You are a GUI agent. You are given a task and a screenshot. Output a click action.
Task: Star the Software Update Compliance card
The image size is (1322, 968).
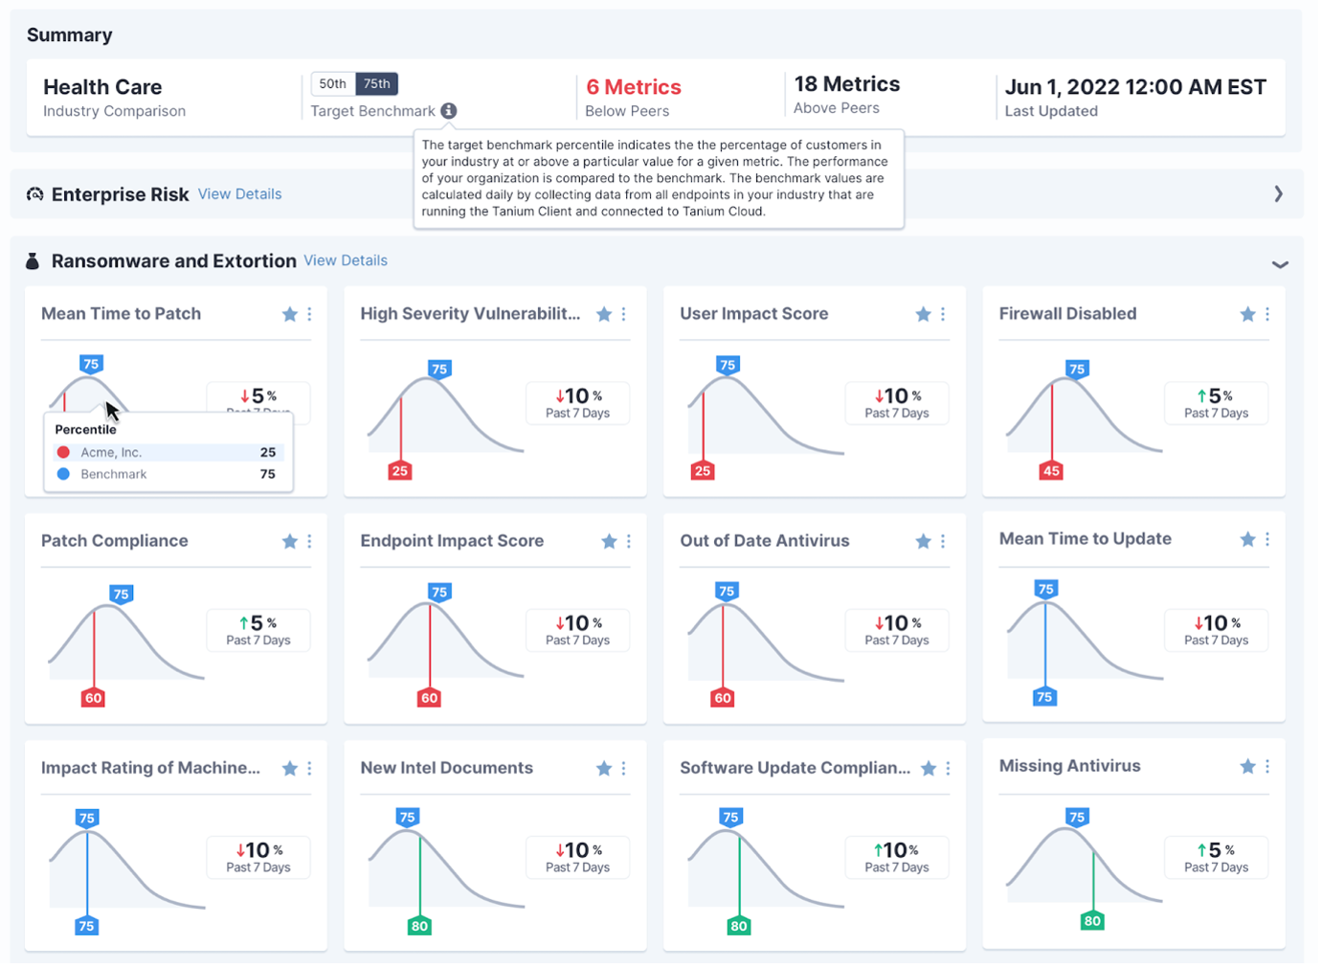[929, 769]
